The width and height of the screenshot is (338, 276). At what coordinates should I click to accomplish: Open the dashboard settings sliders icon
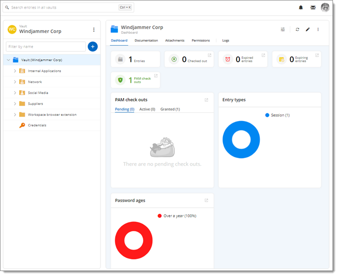[283, 30]
